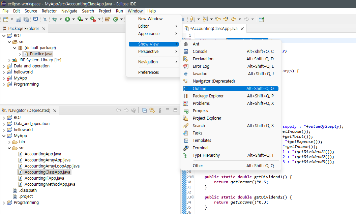Open the Debug configurations dropdown arrow
The height and width of the screenshot is (214, 356).
(61, 19)
